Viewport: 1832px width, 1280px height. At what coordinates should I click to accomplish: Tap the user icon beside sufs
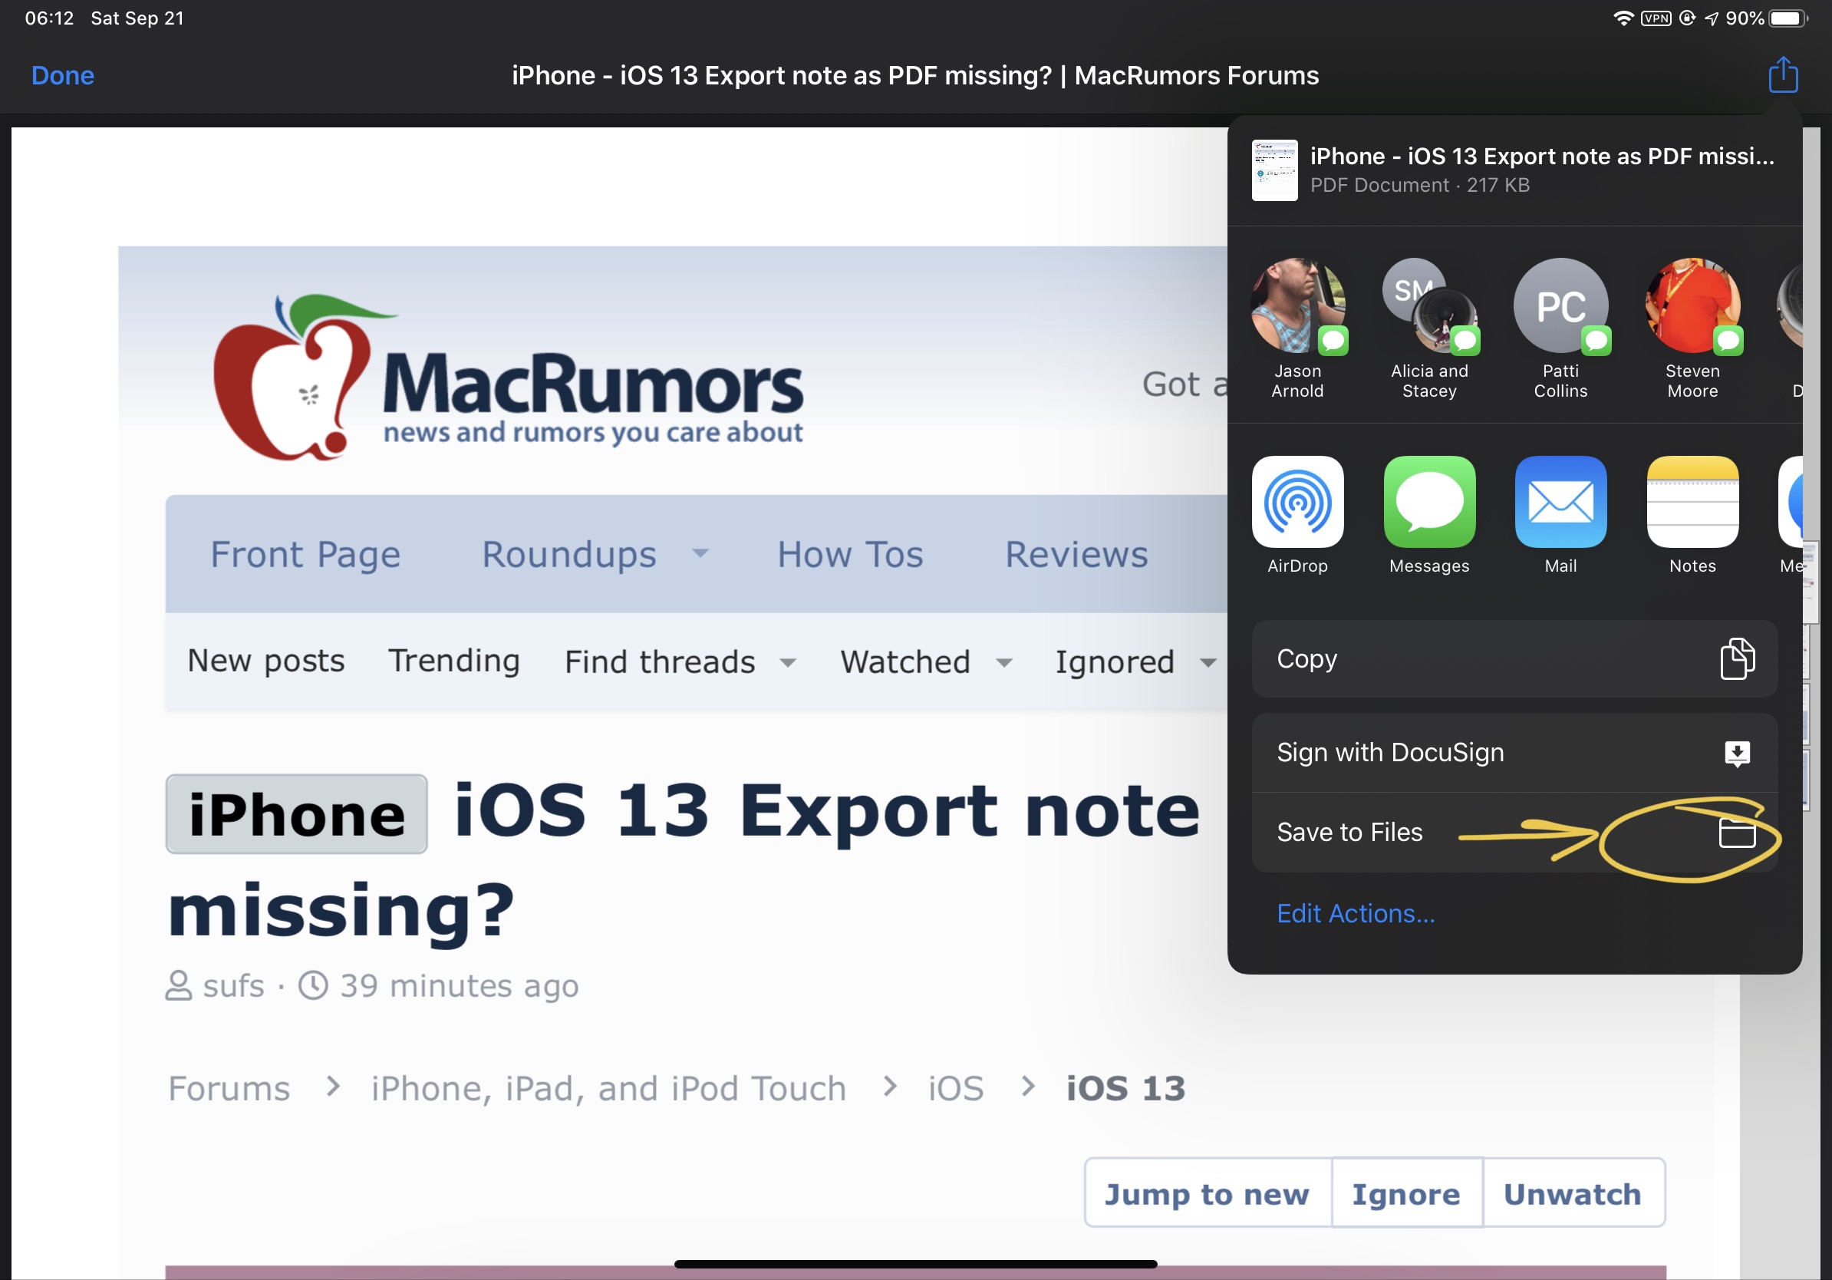coord(178,985)
